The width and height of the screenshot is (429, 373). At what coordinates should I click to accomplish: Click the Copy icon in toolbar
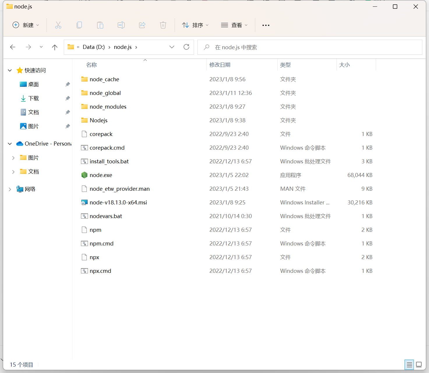tap(79, 25)
